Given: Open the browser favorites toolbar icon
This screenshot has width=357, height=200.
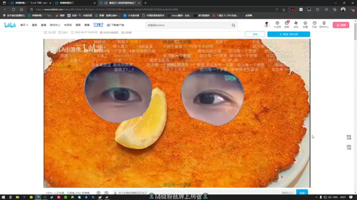Looking at the screenshot, I should click(327, 9).
